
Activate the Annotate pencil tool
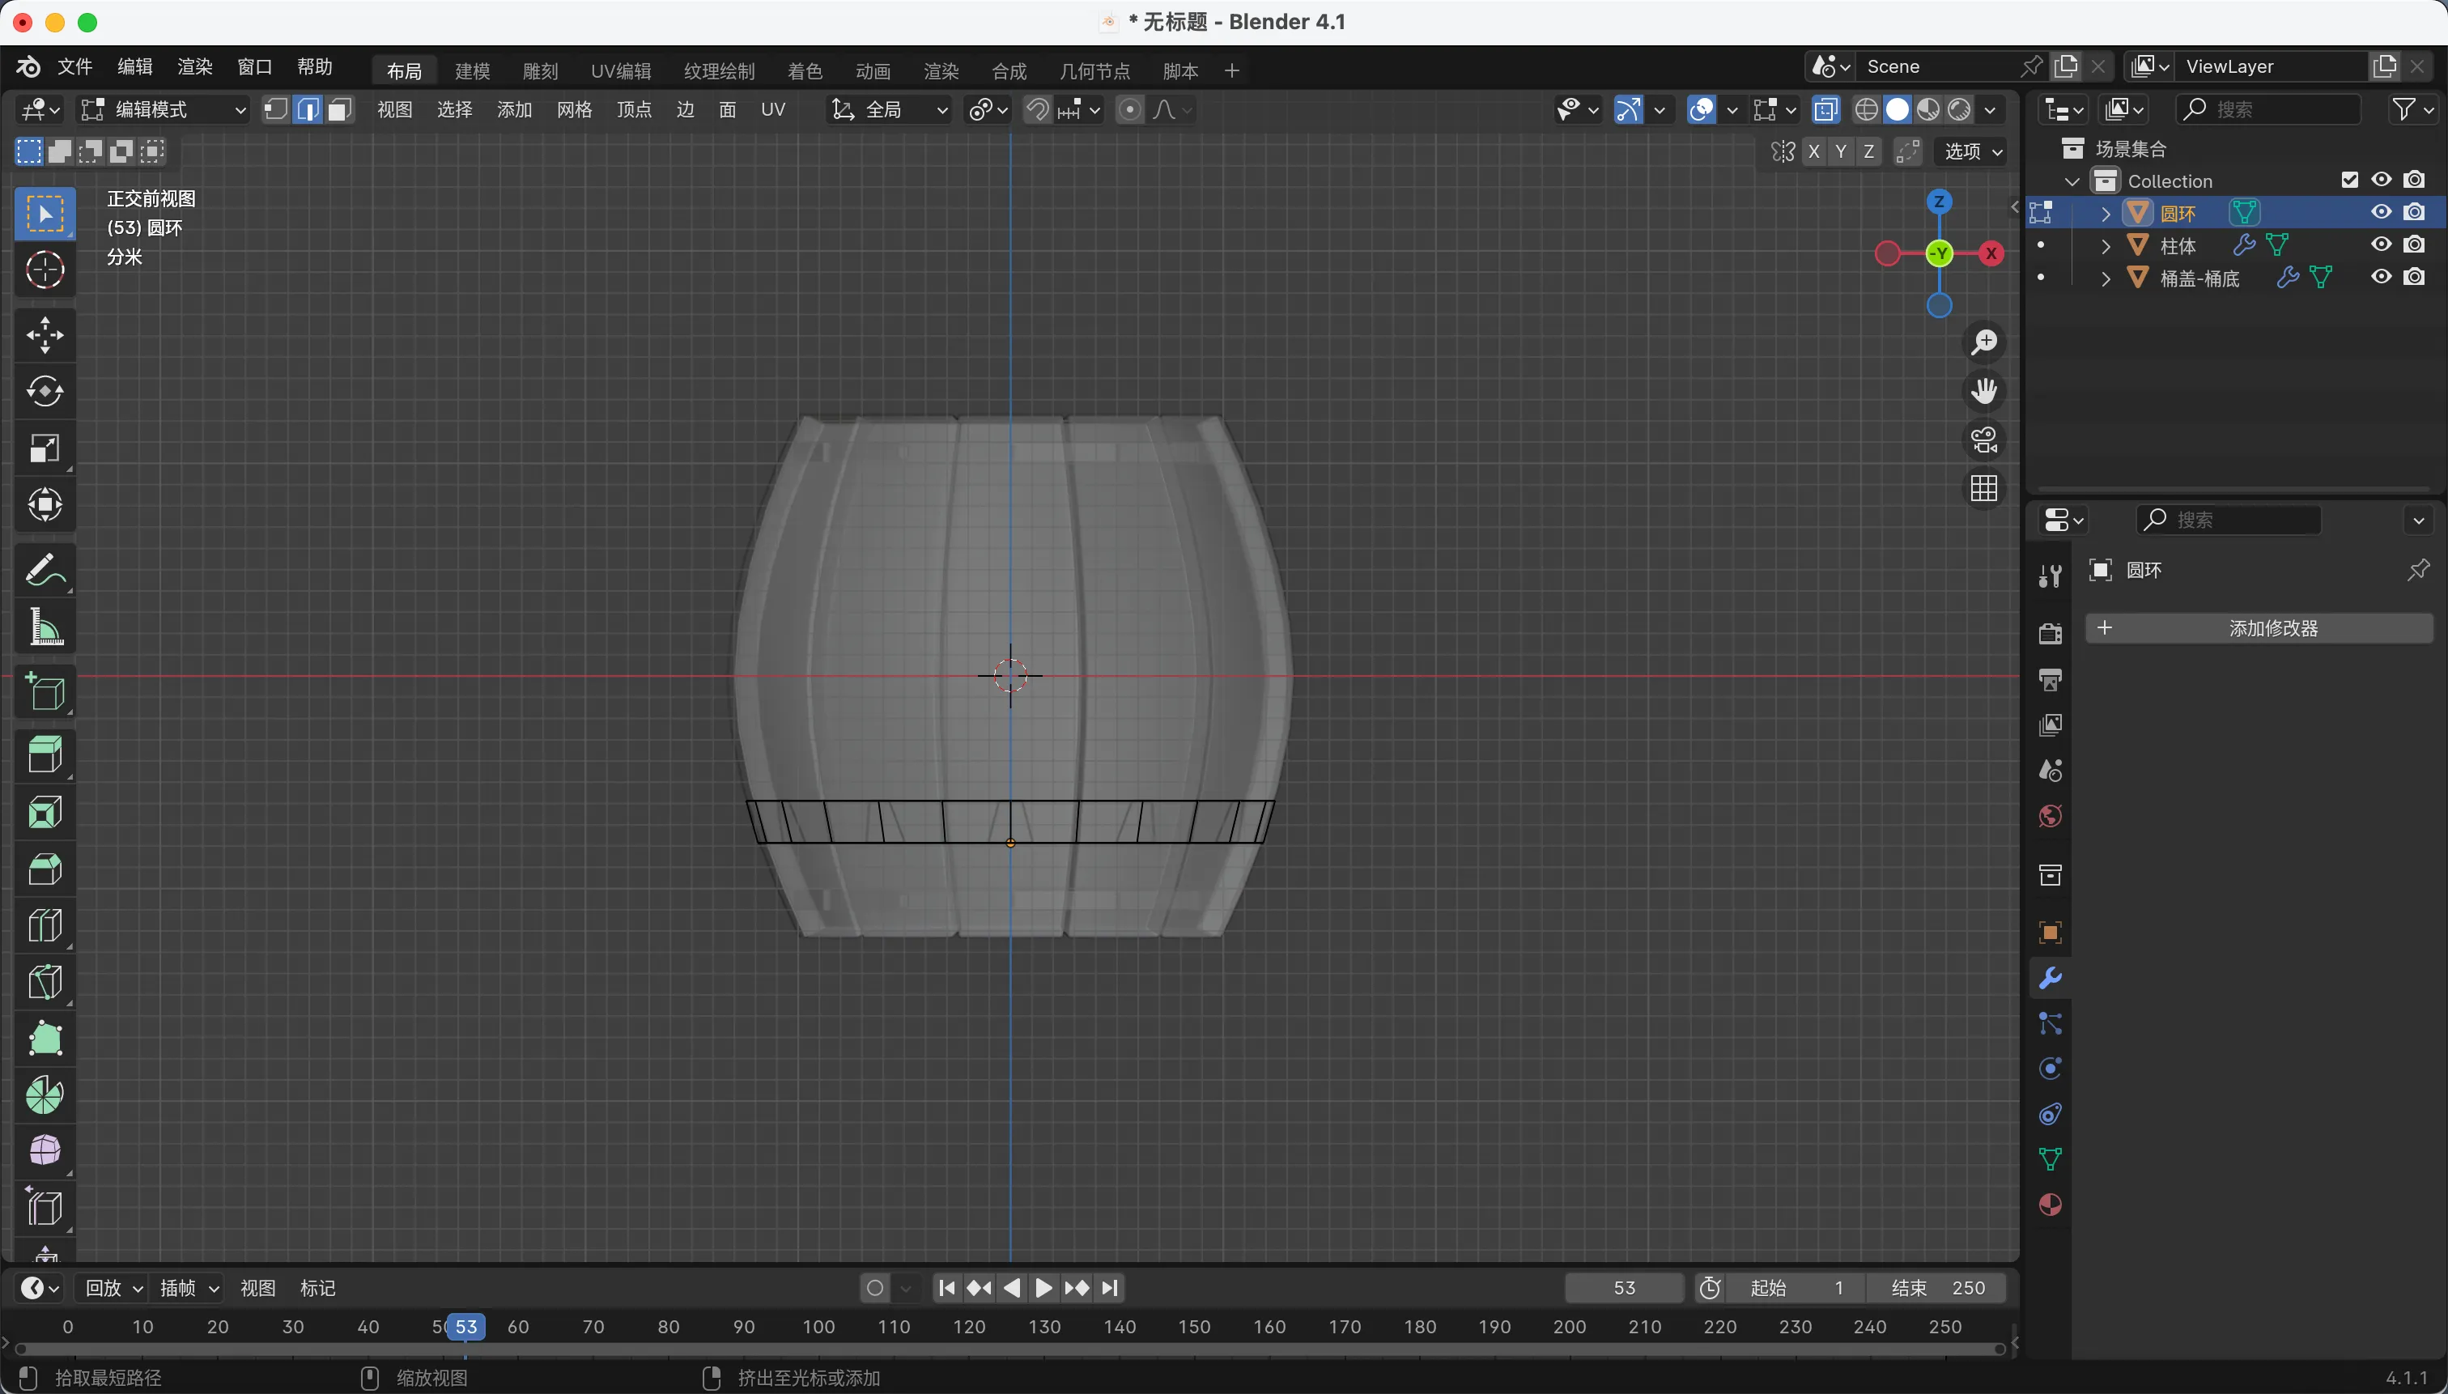[45, 571]
